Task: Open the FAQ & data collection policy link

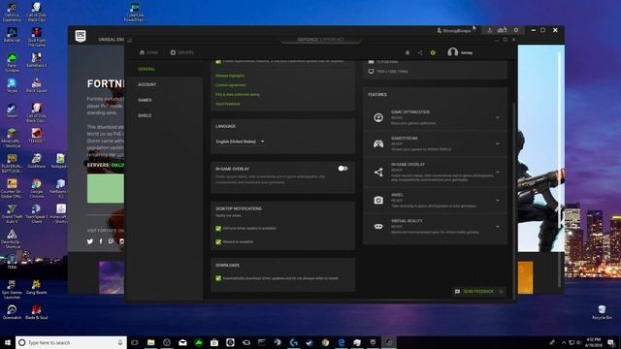Action: (238, 95)
